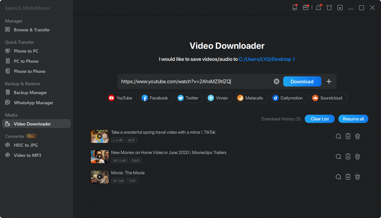Select the Soundcloud source filter
This screenshot has height=218, width=381.
329,98
